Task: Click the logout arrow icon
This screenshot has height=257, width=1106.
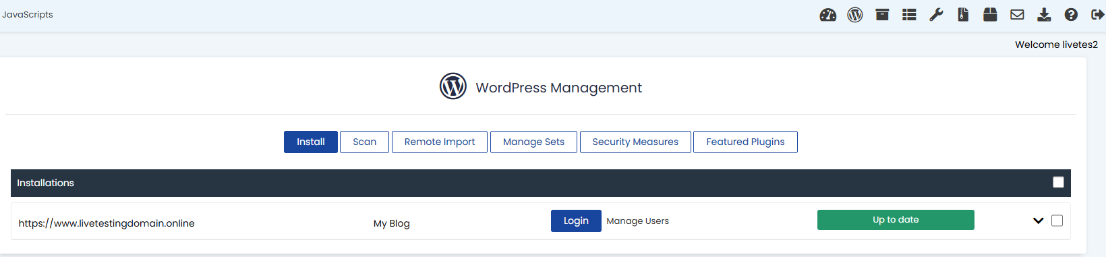Action: tap(1097, 15)
